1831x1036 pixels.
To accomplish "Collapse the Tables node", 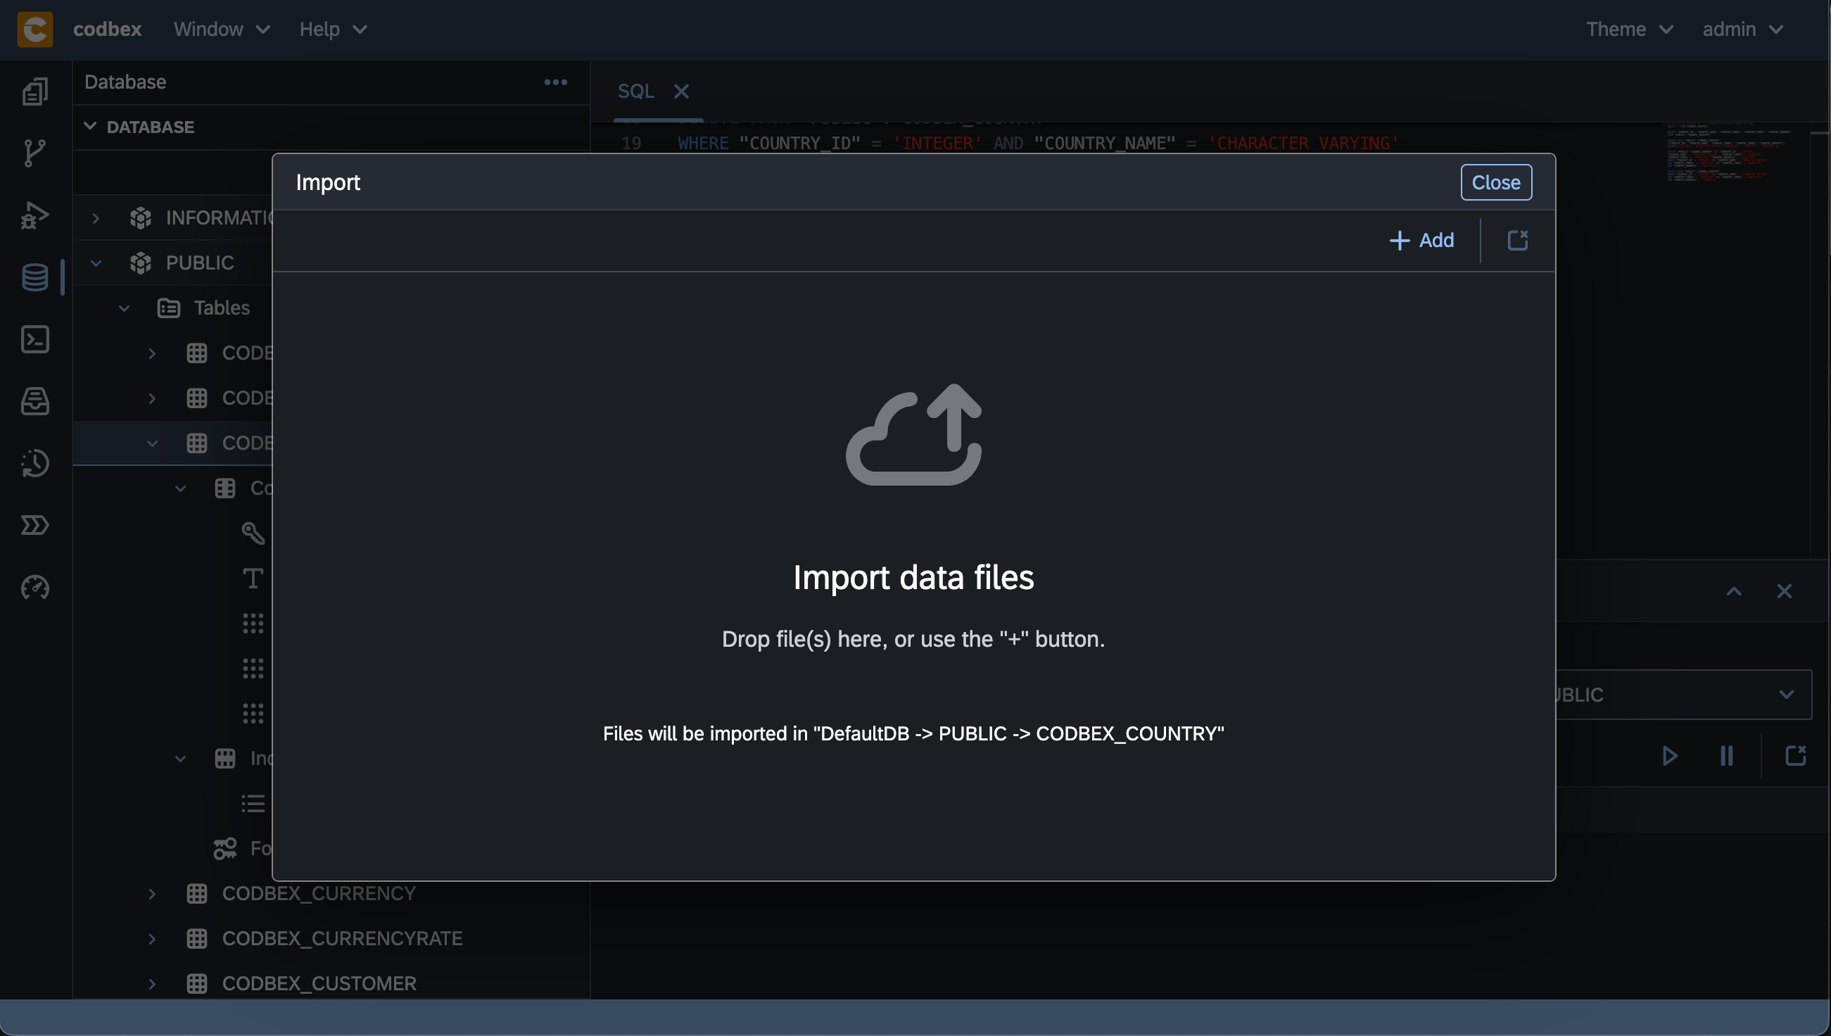I will click(x=124, y=308).
